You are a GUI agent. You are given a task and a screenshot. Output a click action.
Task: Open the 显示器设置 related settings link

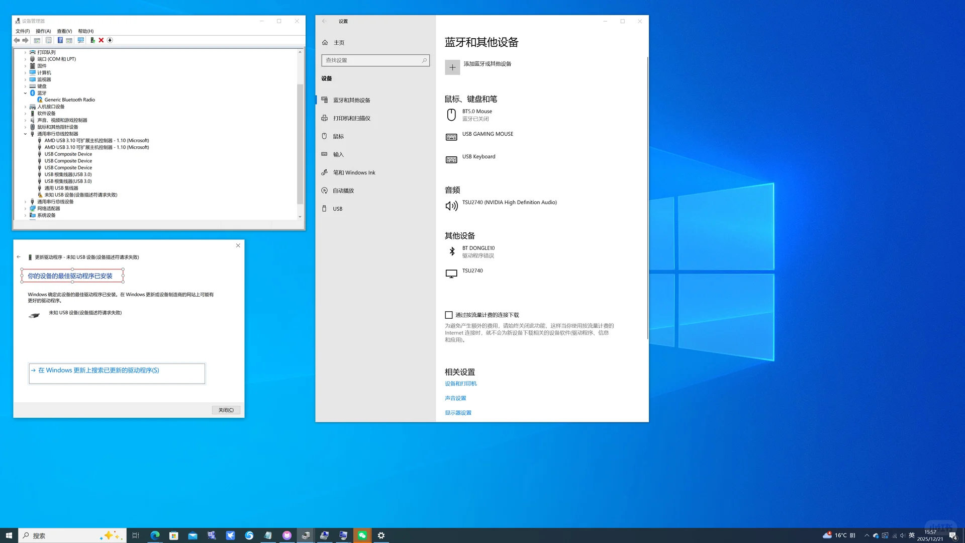457,412
